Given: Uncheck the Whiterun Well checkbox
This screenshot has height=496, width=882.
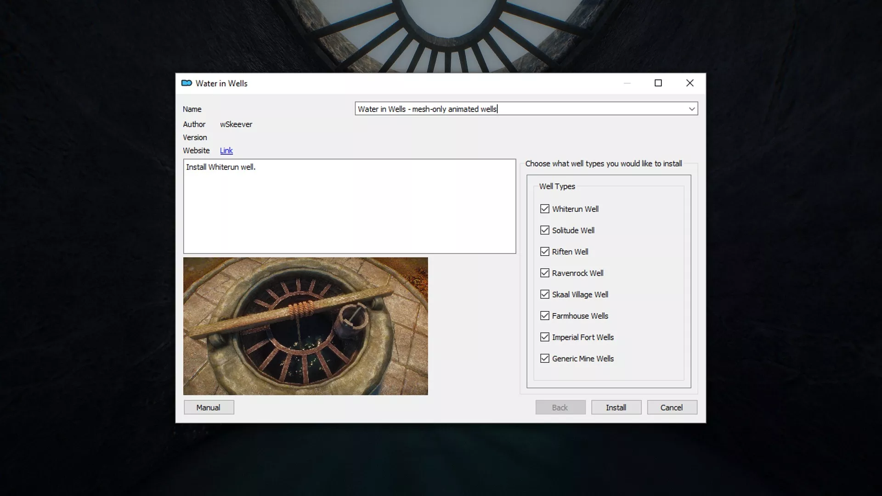Looking at the screenshot, I should click(545, 209).
